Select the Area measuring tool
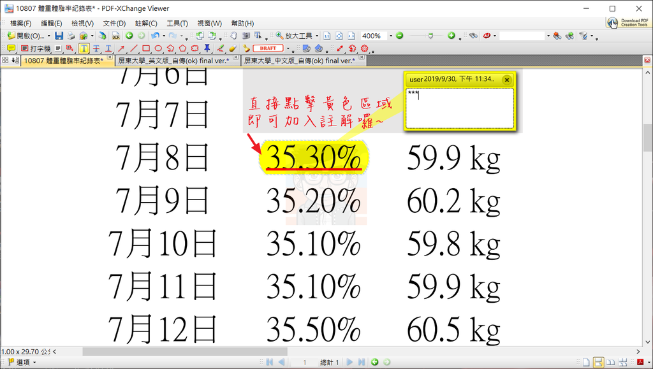The image size is (653, 369). click(365, 48)
